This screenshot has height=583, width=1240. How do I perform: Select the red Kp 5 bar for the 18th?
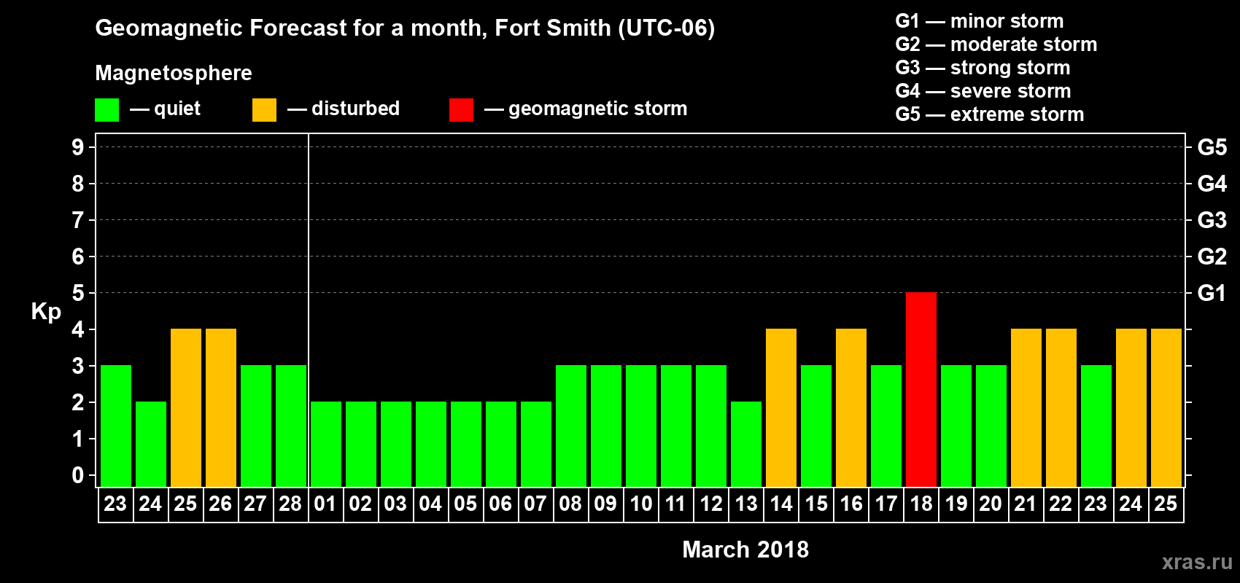[x=921, y=389]
